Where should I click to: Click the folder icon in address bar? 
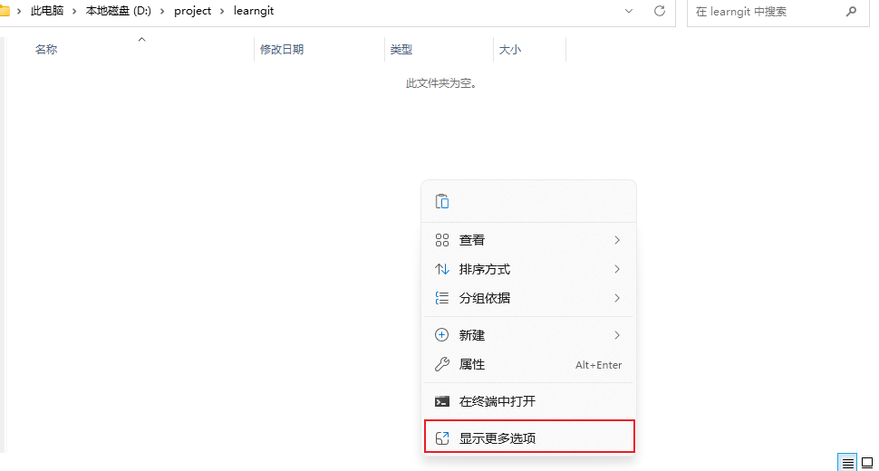5,12
